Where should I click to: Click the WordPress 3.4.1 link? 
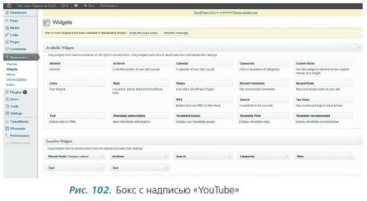205,12
